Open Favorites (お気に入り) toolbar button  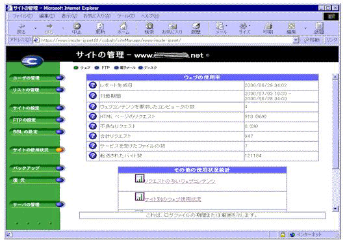point(172,29)
